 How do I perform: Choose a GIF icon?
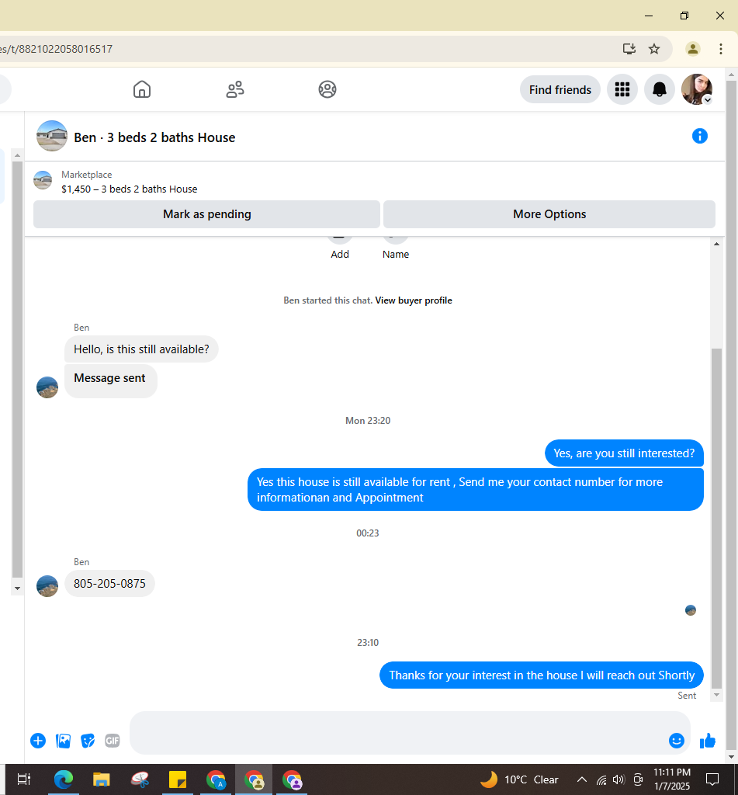coord(113,741)
